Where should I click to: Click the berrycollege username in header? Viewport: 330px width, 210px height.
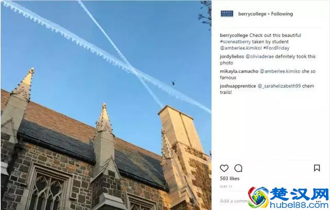252,14
